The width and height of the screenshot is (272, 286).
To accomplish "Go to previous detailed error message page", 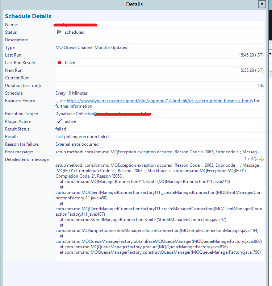I will 256,159.
